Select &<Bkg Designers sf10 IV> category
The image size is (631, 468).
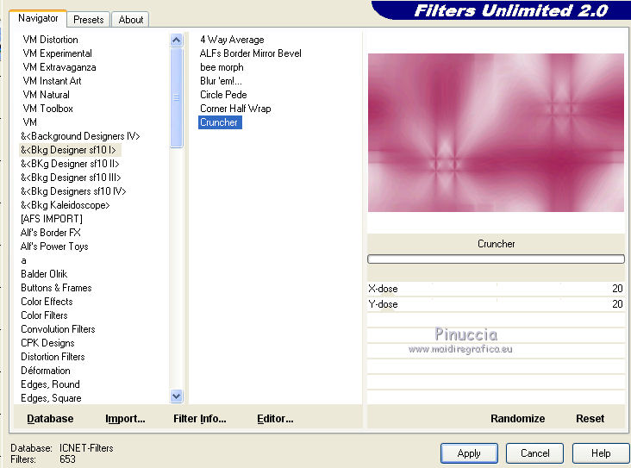point(73,191)
